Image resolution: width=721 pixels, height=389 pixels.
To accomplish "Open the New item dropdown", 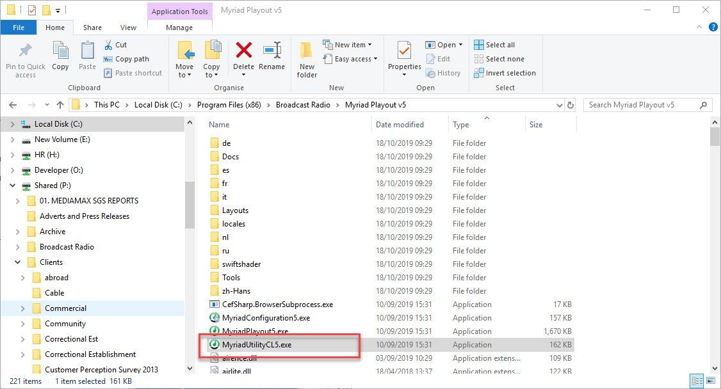I will pos(347,45).
